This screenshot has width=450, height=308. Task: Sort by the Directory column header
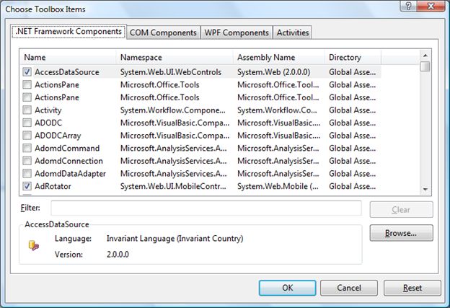click(353, 57)
